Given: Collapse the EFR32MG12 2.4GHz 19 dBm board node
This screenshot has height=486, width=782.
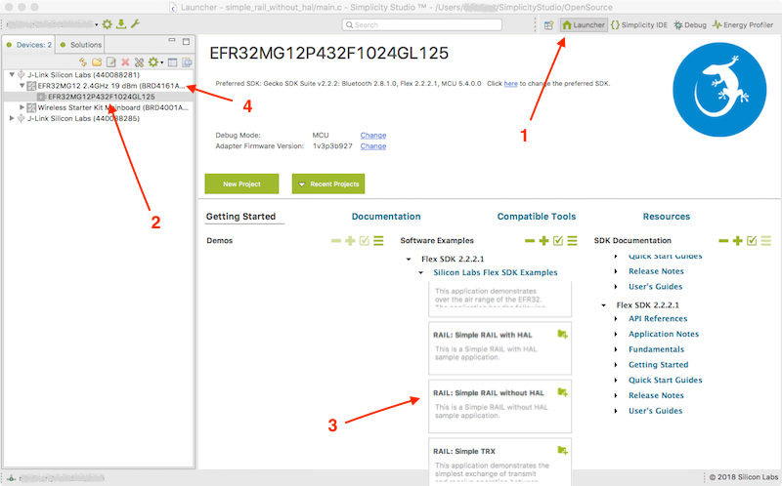Looking at the screenshot, I should coord(22,86).
